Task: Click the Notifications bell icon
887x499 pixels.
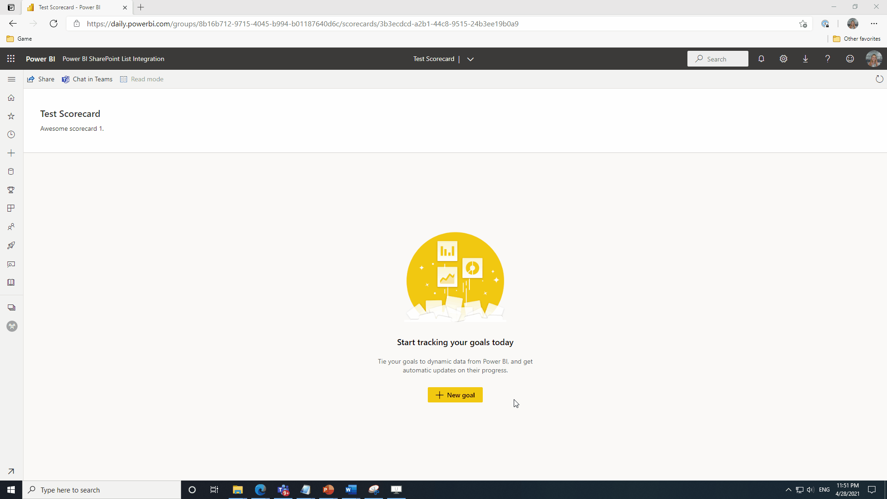Action: tap(761, 59)
